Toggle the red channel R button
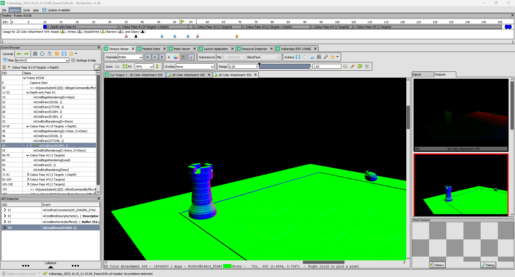Image resolution: width=515 pixels, height=277 pixels. (148, 57)
